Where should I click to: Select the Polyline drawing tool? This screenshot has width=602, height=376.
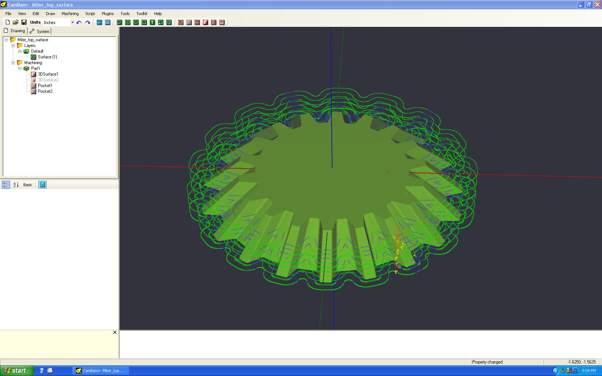pos(119,22)
